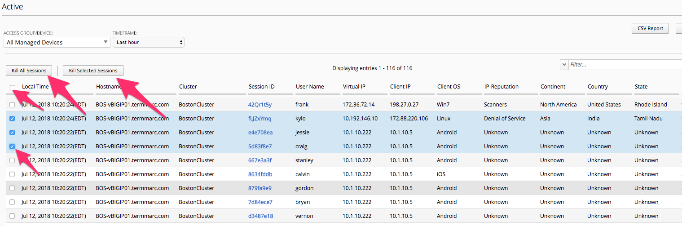Click the 'Tamil Nadu' state cell
This screenshot has height=226, width=682.
click(x=649, y=119)
